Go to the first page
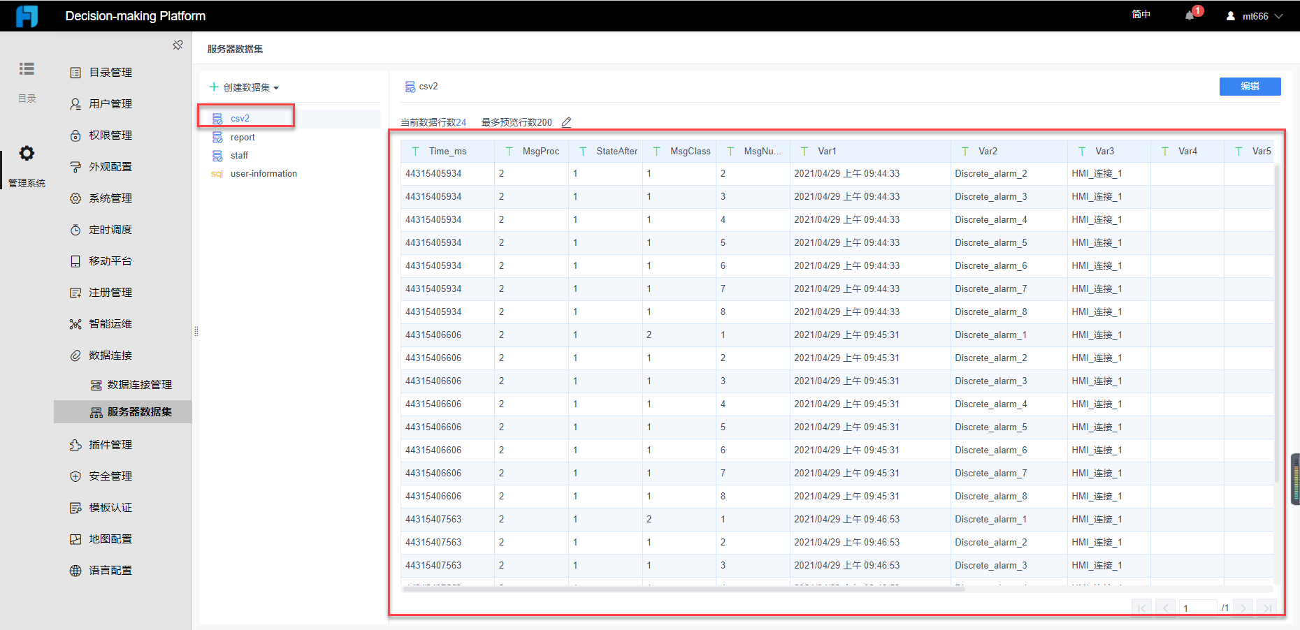1300x630 pixels. pyautogui.click(x=1141, y=608)
